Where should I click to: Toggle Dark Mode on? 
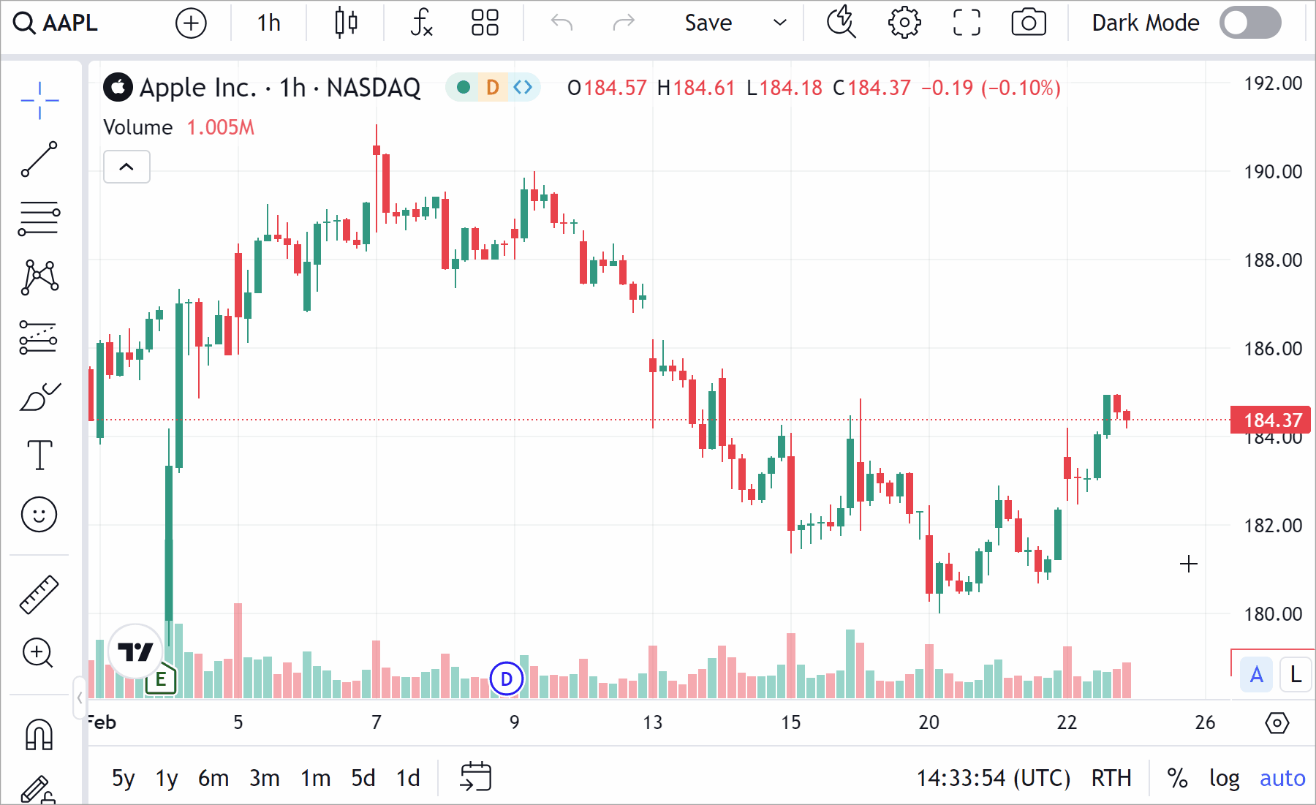[x=1250, y=23]
